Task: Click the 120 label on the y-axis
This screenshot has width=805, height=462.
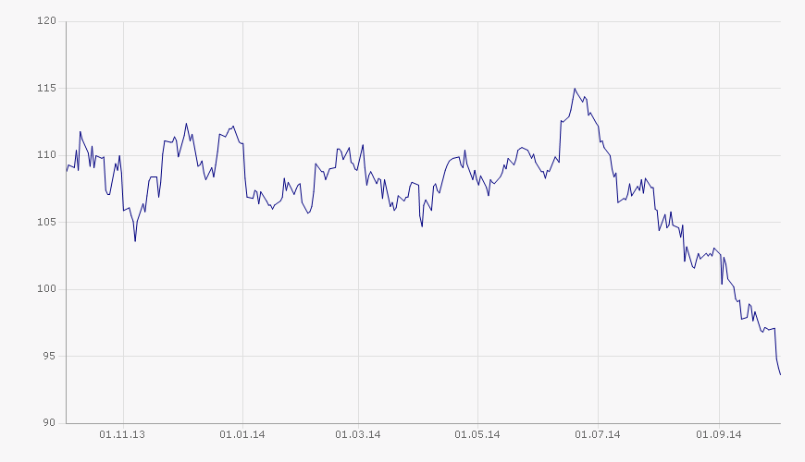Action: point(48,21)
